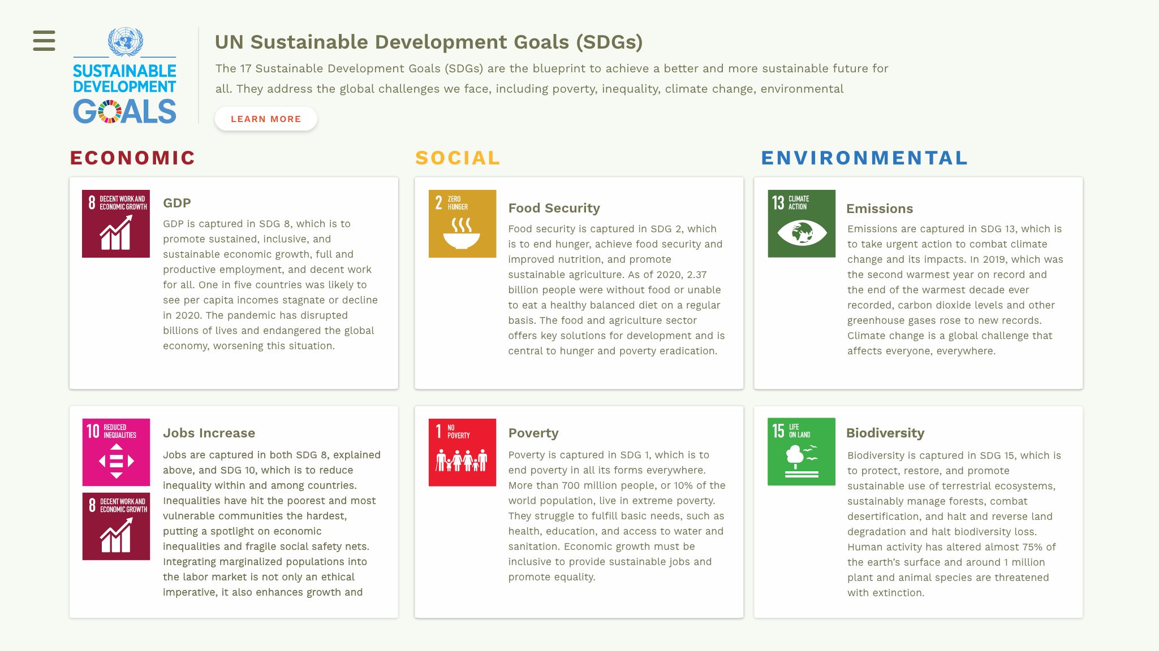Click the Food Security description paragraph
Viewport: 1159px width, 651px height.
tap(617, 290)
